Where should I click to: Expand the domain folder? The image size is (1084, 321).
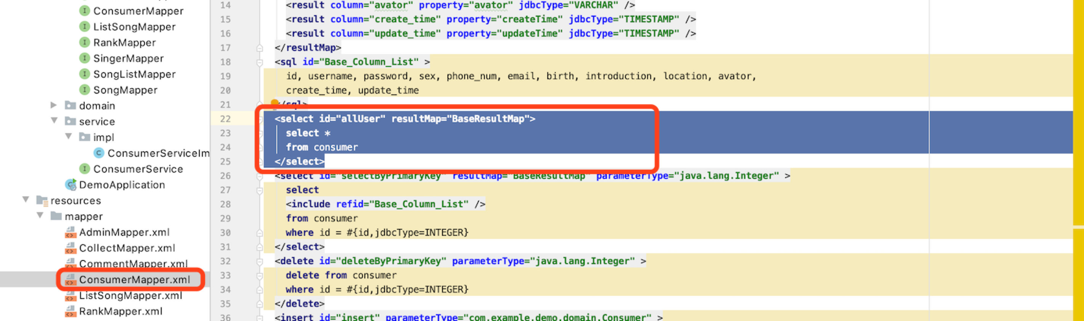click(53, 105)
